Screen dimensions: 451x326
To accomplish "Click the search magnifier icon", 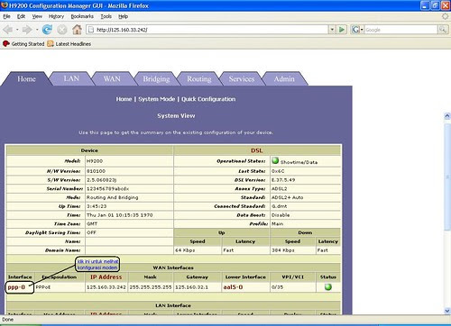I will (x=442, y=30).
